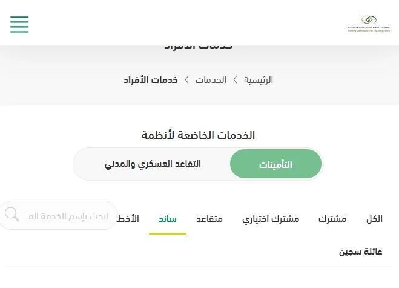
Task: Select the 'مشترك اختياري' tab
Action: [271, 219]
